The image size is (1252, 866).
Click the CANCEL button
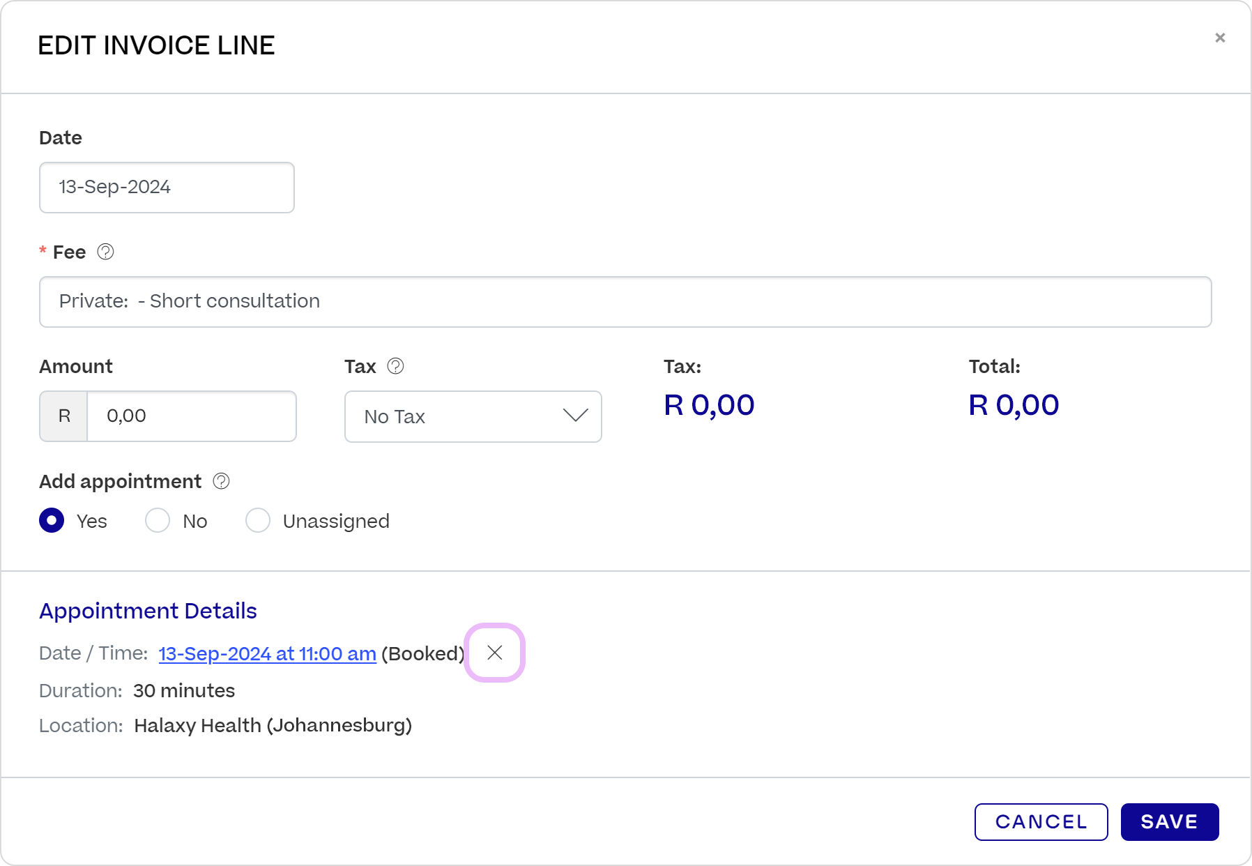click(x=1041, y=822)
